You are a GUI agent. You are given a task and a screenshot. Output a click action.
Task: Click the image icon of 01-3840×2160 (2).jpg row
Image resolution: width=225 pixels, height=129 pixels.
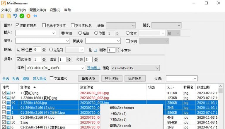[x=8, y=108]
